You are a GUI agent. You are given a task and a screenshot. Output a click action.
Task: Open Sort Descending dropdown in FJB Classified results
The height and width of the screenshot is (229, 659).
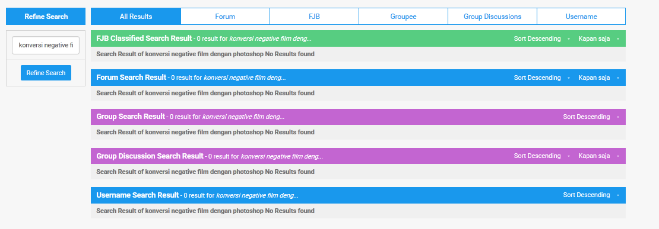541,38
